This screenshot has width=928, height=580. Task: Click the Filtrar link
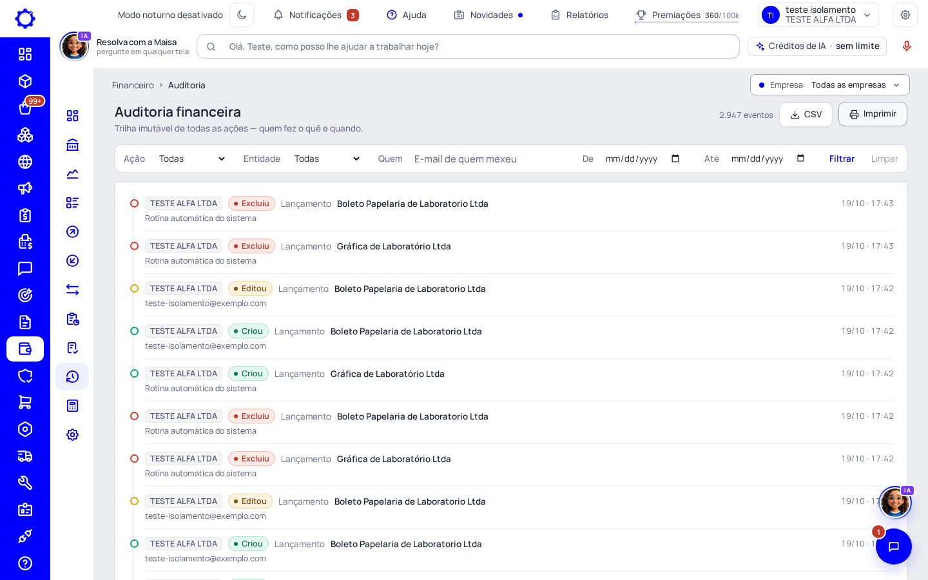tap(842, 159)
